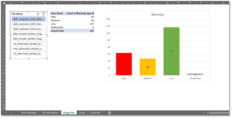The width and height of the screenshot is (232, 118).
Task: Click the Medium axis label in chart
Action: [x=148, y=78]
